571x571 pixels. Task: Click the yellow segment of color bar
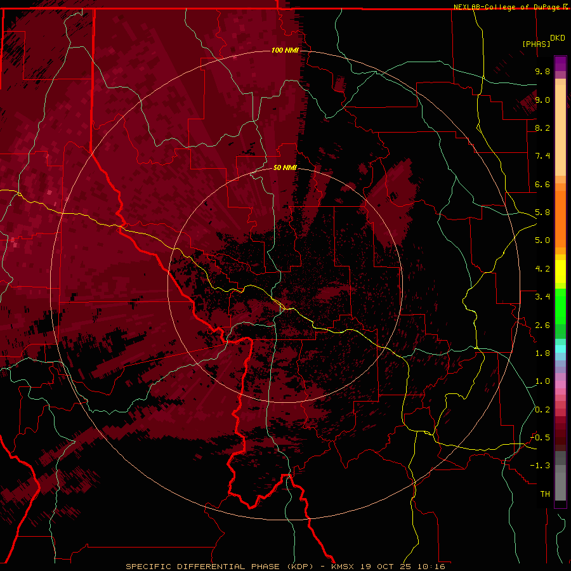(560, 272)
